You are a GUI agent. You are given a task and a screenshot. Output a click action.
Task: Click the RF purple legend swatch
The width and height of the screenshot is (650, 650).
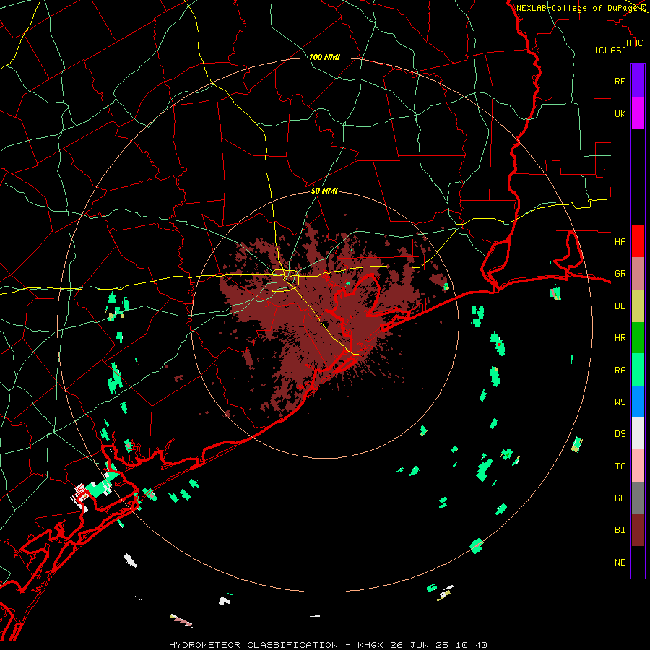coord(638,81)
